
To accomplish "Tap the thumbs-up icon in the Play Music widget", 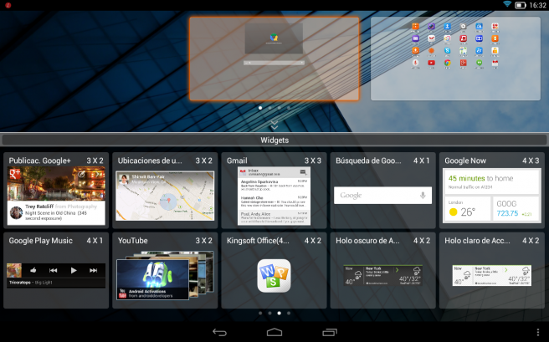I will (33, 270).
